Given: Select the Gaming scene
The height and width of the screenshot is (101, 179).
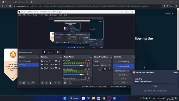Looking at the screenshot, I should pyautogui.click(x=28, y=65).
